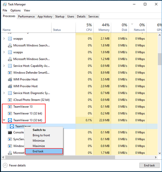The image size is (162, 172).
Task: Open the View menu
Action: [27, 10]
